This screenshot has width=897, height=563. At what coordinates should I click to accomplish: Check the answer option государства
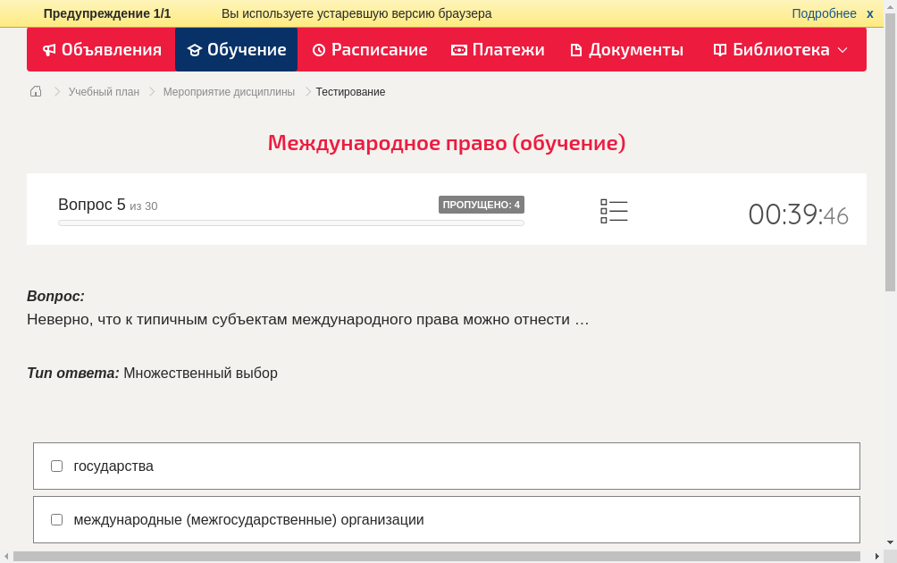coord(56,465)
